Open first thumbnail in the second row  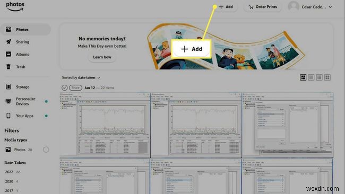click(105, 177)
